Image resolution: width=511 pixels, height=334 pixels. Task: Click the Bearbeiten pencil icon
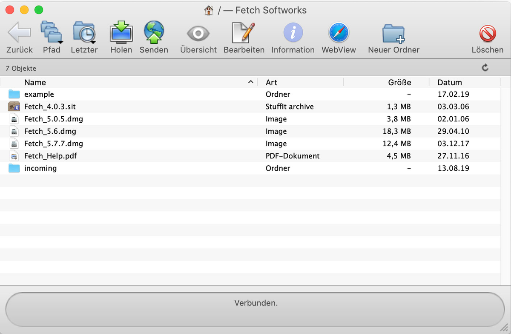coord(244,32)
